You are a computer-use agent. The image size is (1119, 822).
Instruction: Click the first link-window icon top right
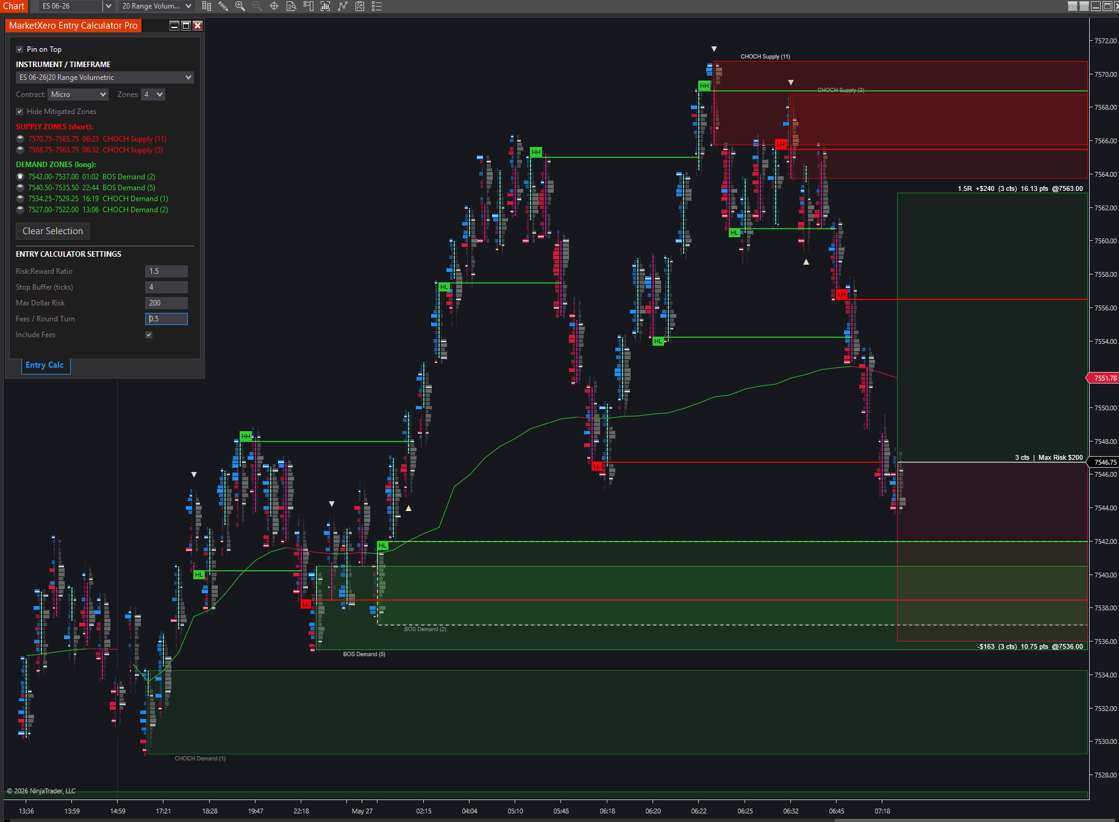[1073, 6]
